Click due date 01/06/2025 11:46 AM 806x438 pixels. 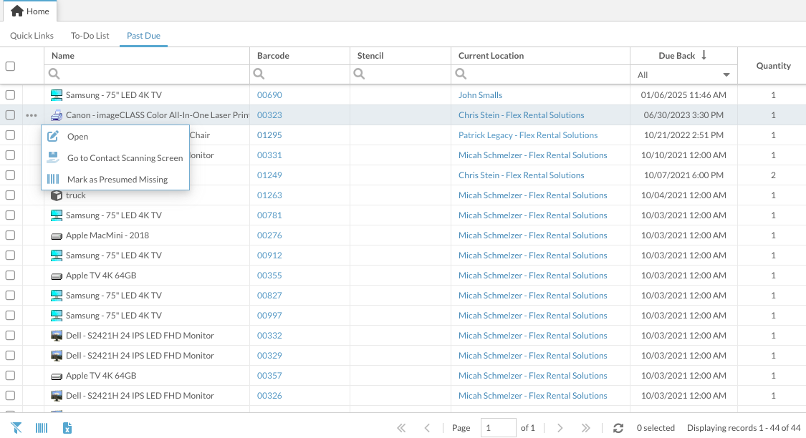click(x=683, y=95)
